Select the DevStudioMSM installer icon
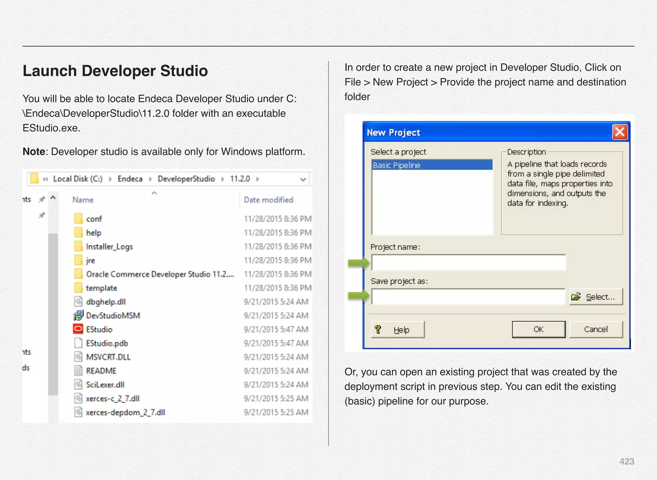The height and width of the screenshot is (480, 657). click(x=78, y=315)
